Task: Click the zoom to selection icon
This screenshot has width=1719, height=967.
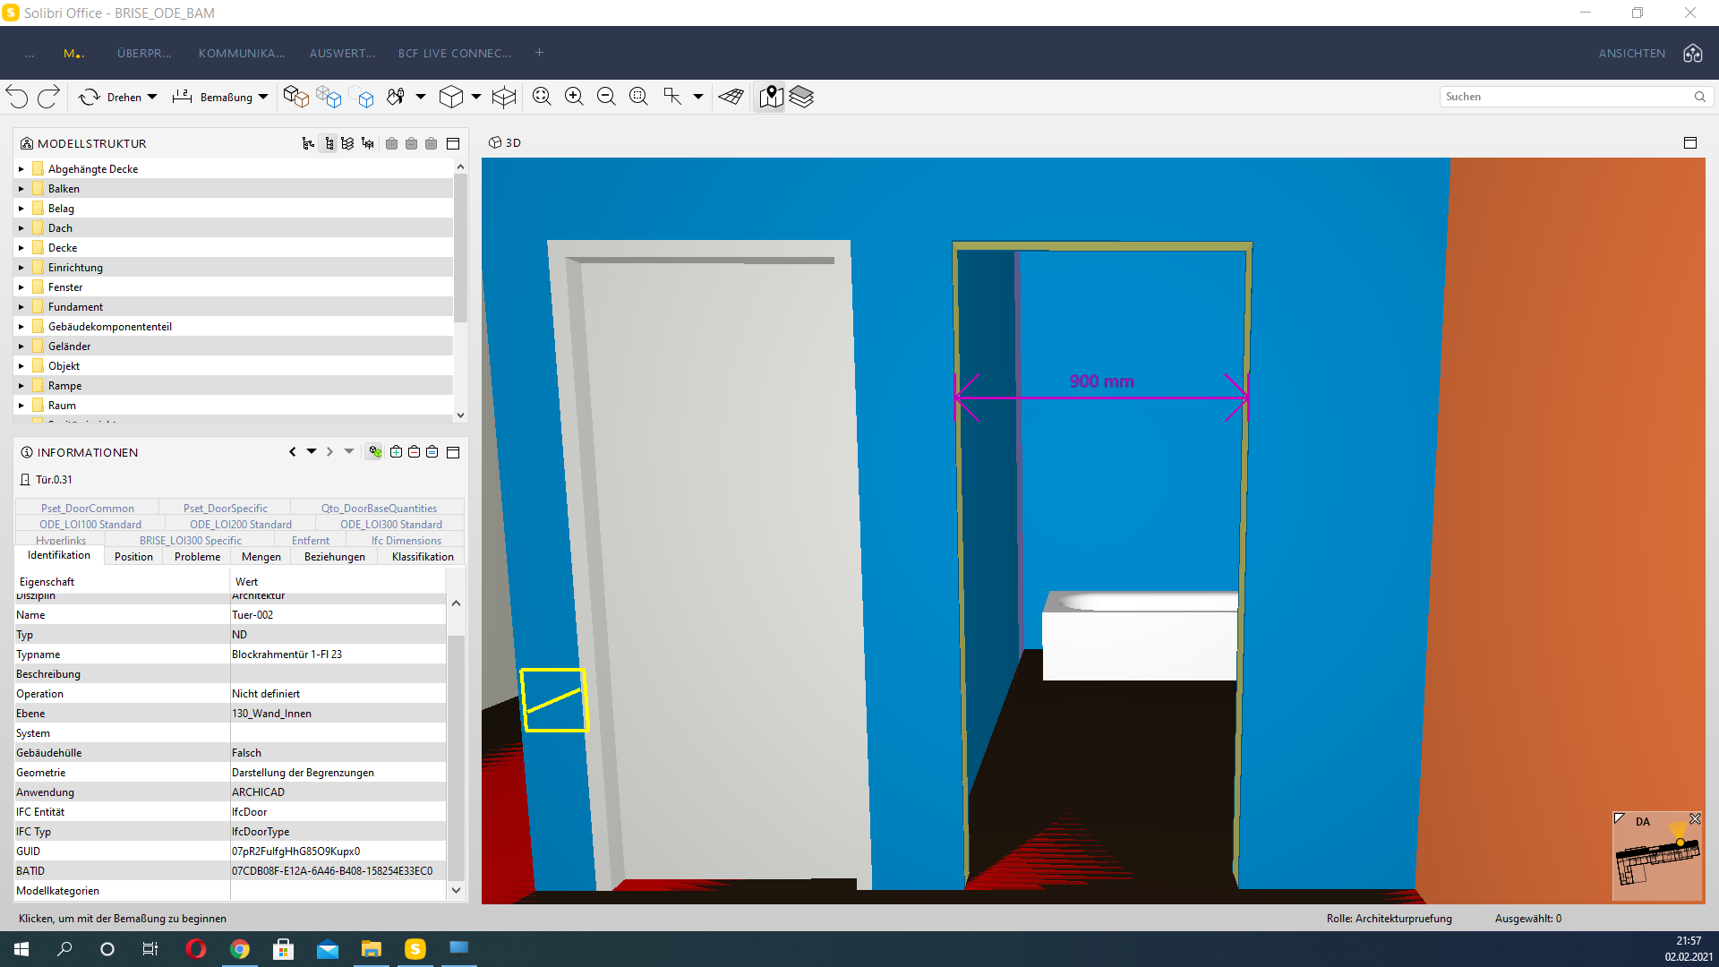Action: coord(638,97)
